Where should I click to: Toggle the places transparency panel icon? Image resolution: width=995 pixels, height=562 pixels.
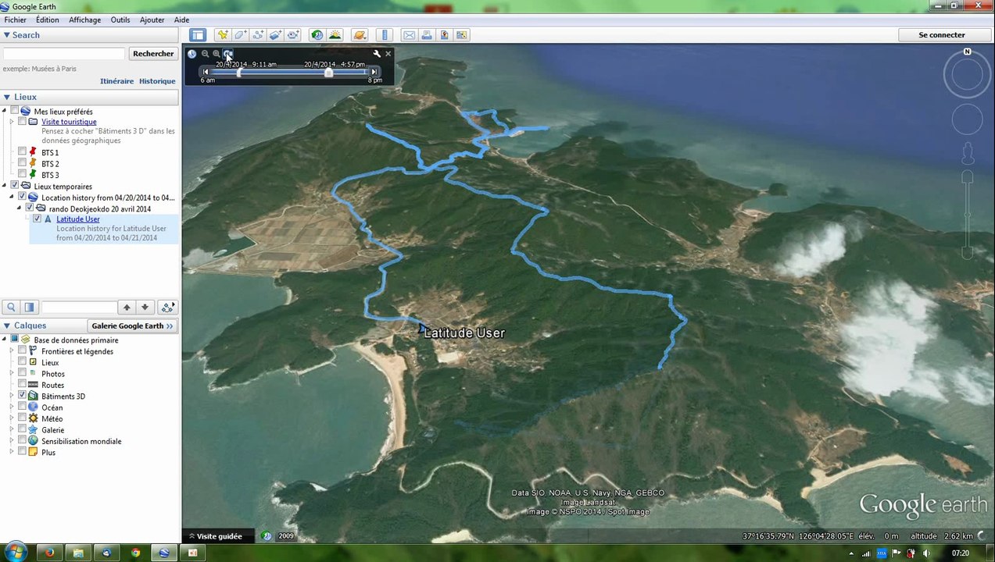[29, 308]
